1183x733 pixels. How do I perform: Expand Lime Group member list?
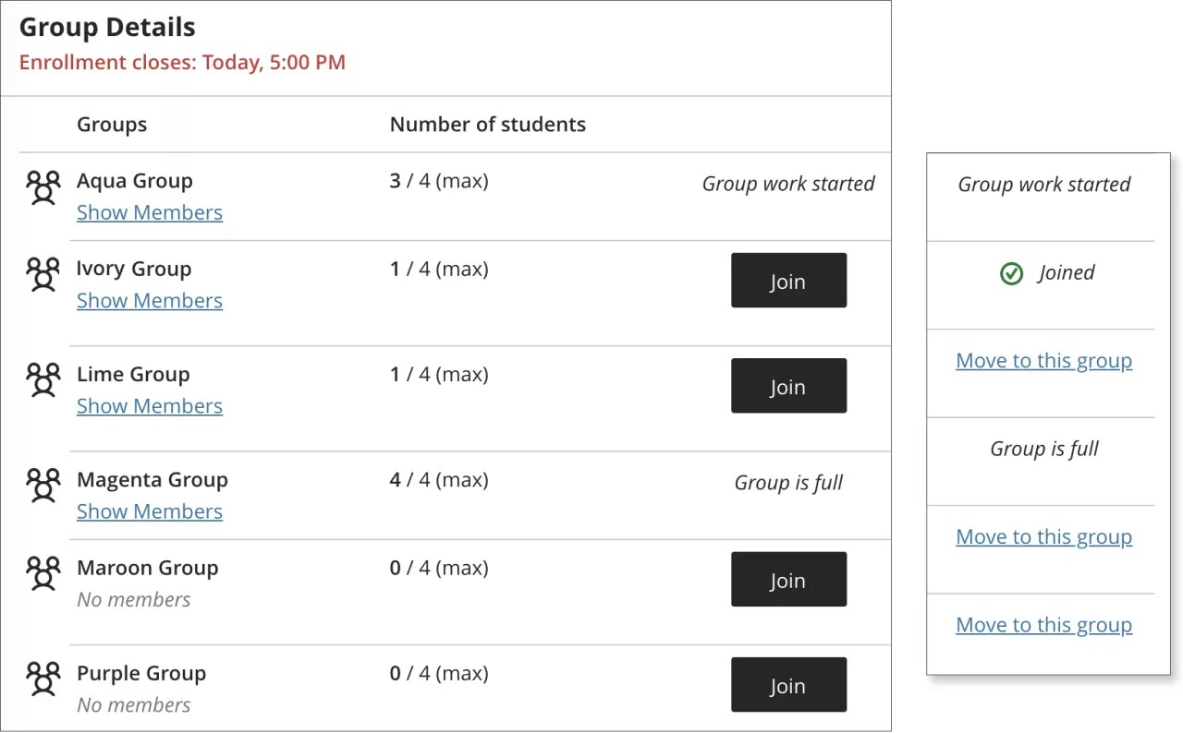tap(149, 405)
